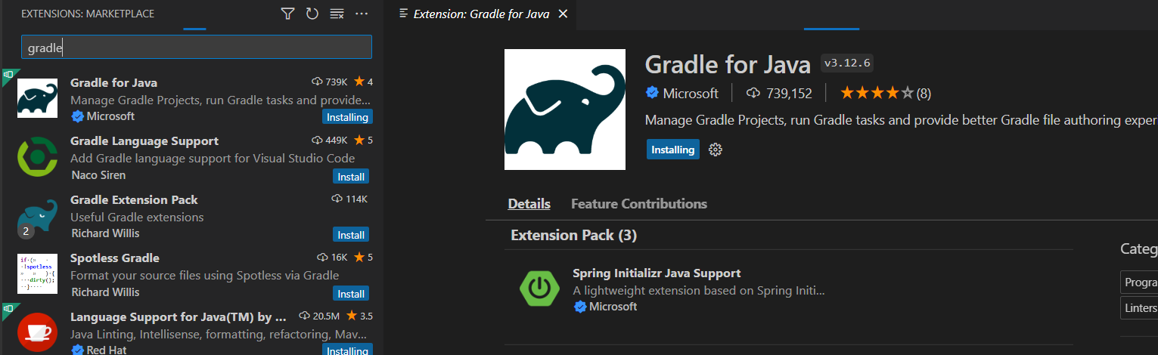This screenshot has width=1158, height=355.
Task: Click the download count cloud icon 739,152
Action: pos(753,93)
